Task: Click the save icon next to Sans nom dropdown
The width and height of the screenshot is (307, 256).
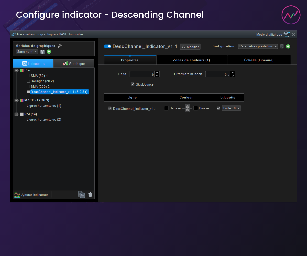Action: pyautogui.click(x=42, y=52)
